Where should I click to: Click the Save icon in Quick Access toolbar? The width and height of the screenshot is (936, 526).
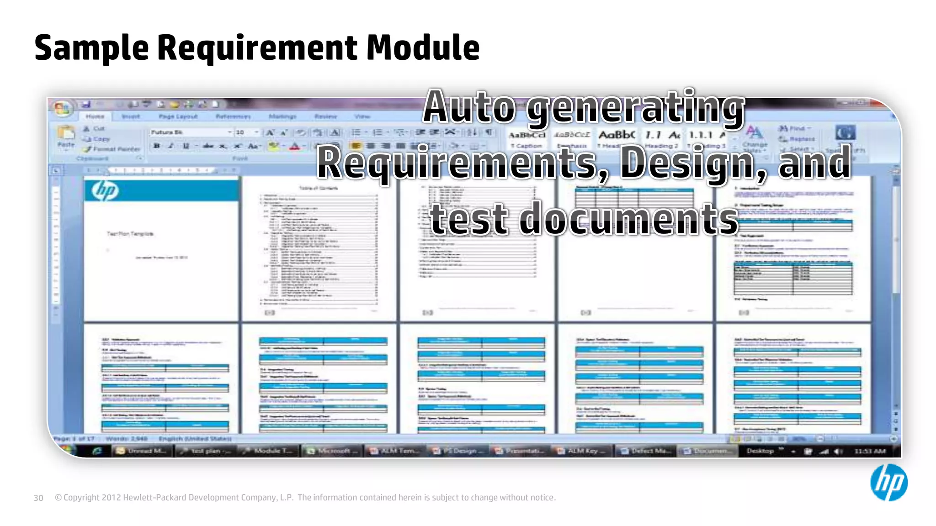(x=86, y=105)
